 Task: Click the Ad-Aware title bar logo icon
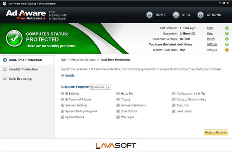(x=4, y=4)
